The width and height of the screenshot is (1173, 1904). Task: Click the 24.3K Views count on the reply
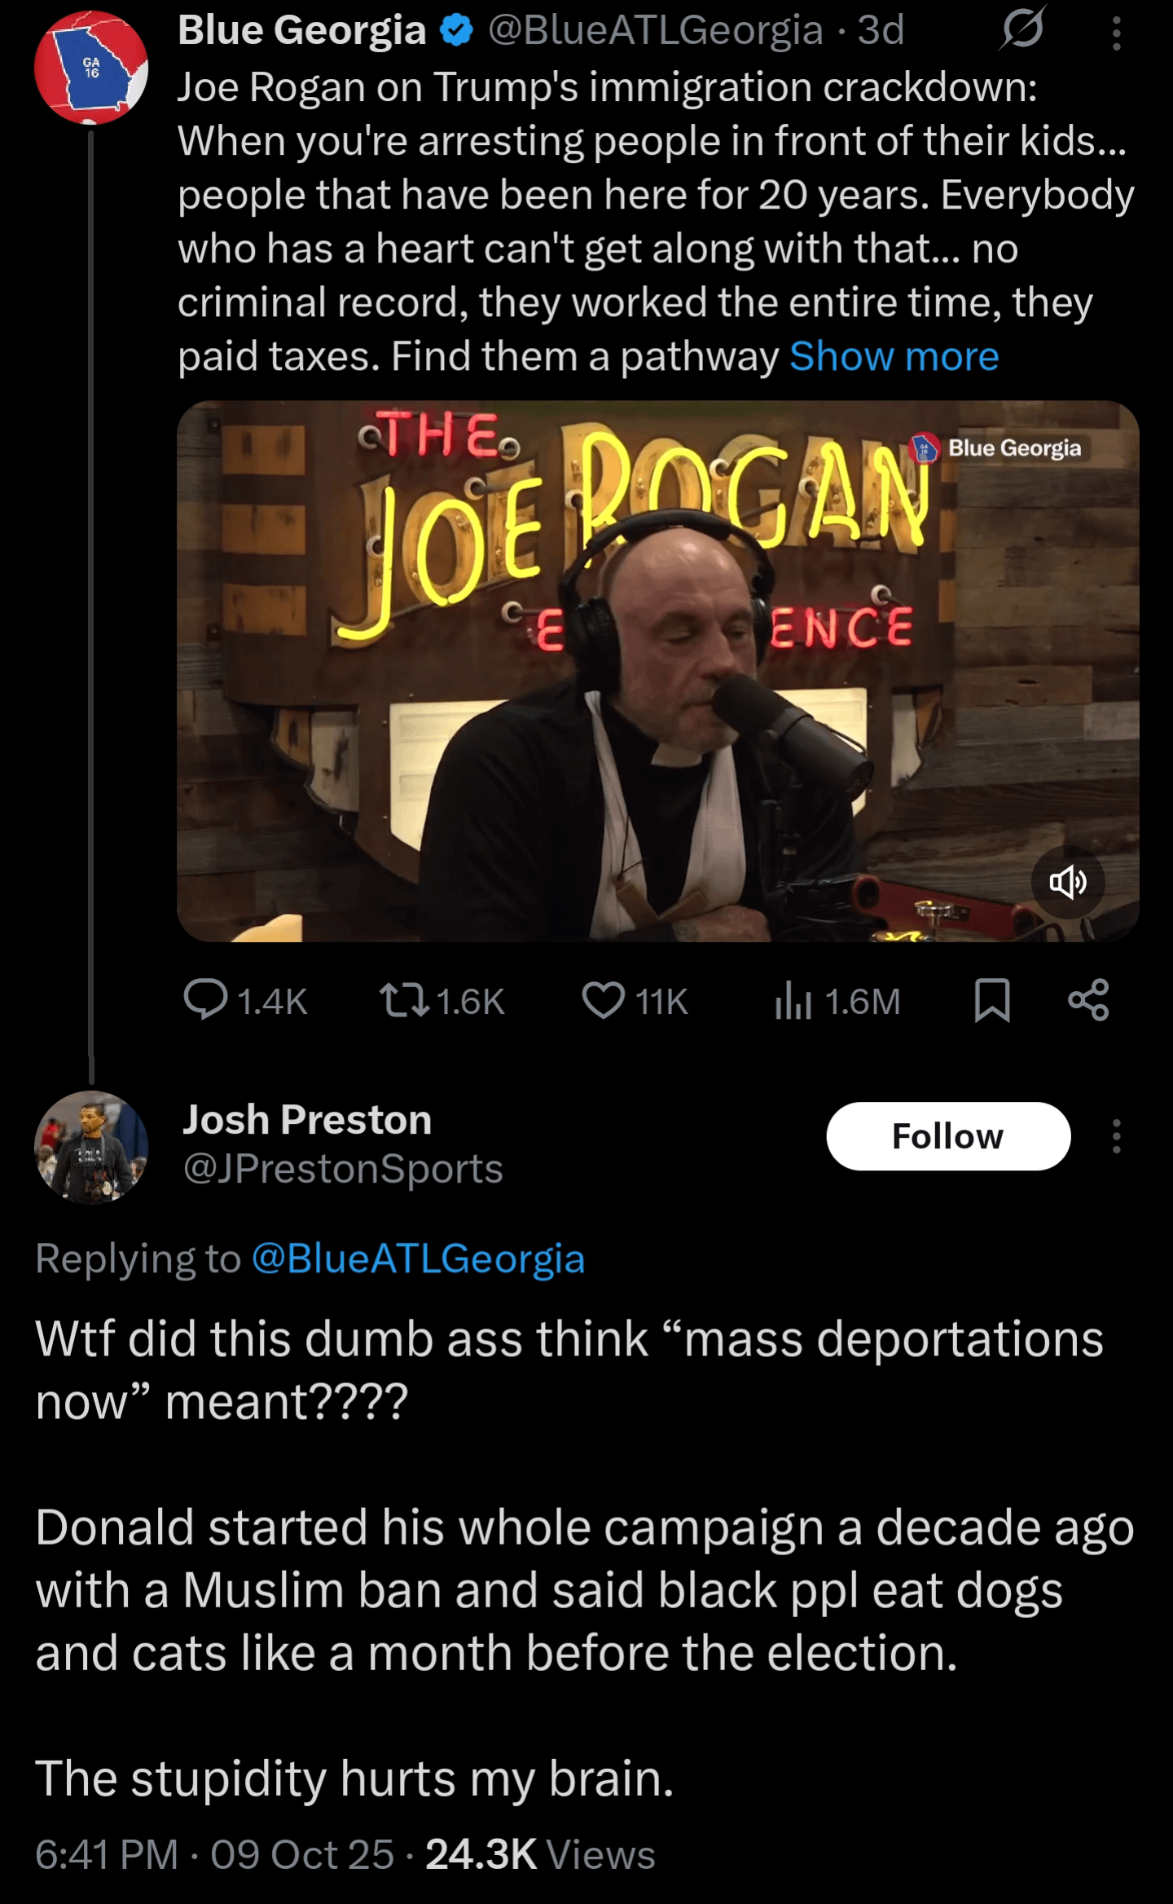(540, 1855)
